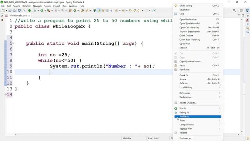Expand the Show In submenu
The image size is (250, 141).
point(198,48)
